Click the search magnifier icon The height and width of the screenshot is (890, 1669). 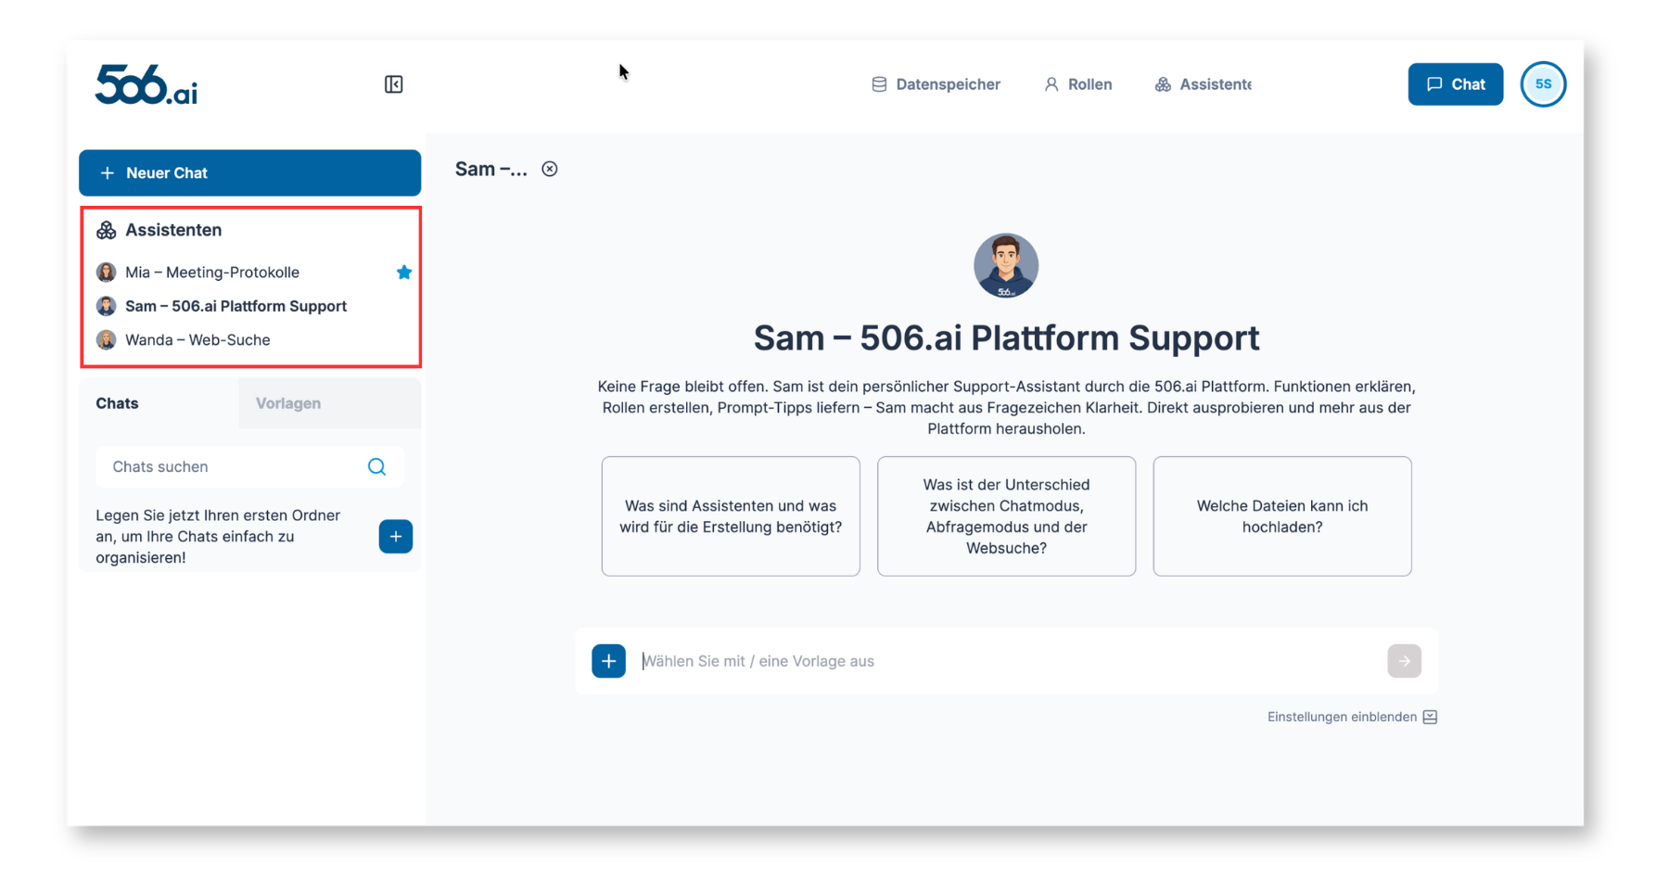click(x=376, y=467)
